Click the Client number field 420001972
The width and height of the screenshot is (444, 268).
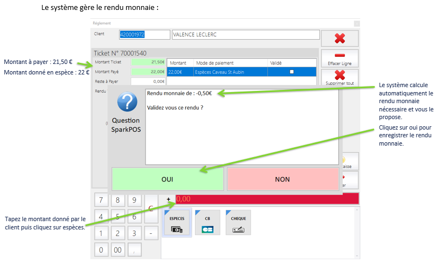click(x=144, y=35)
